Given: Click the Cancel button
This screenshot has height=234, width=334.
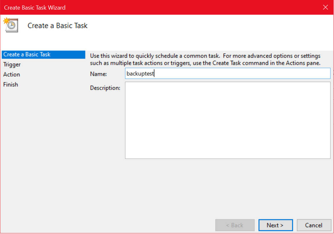Looking at the screenshot, I should tap(314, 225).
